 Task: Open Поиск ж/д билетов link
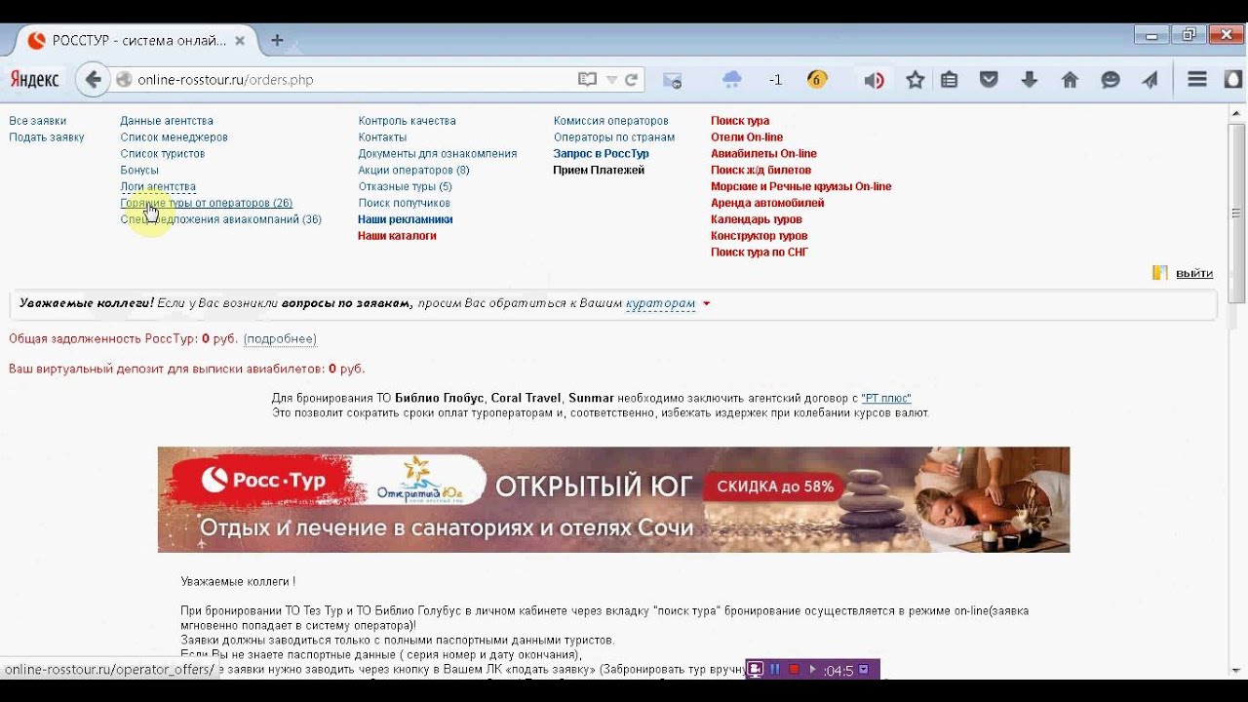click(760, 171)
